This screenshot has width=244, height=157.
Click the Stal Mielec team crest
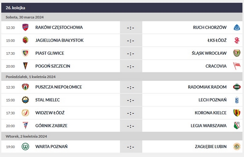click(x=25, y=100)
